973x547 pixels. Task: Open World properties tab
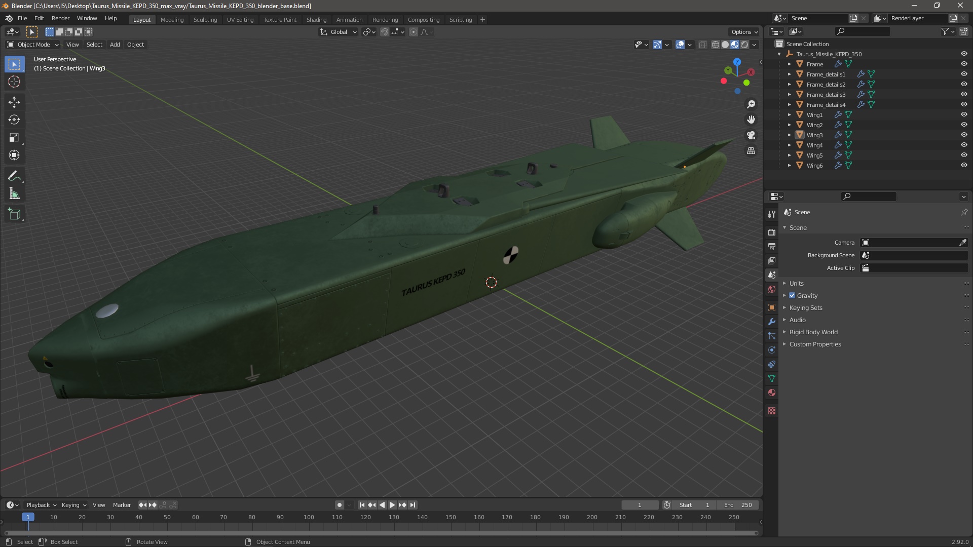pos(772,289)
